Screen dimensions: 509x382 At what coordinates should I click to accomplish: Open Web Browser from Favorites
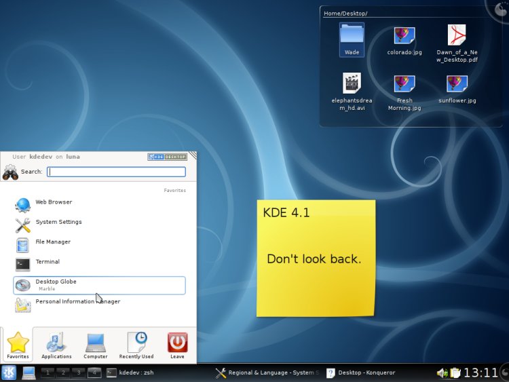[53, 203]
